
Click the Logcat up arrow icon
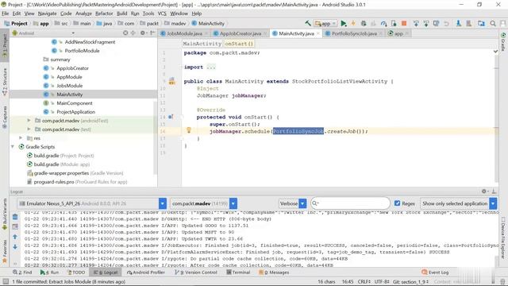pos(15,237)
